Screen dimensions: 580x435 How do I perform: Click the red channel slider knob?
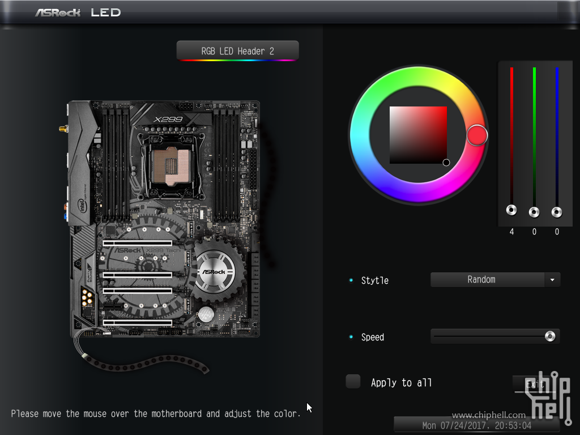pyautogui.click(x=511, y=210)
